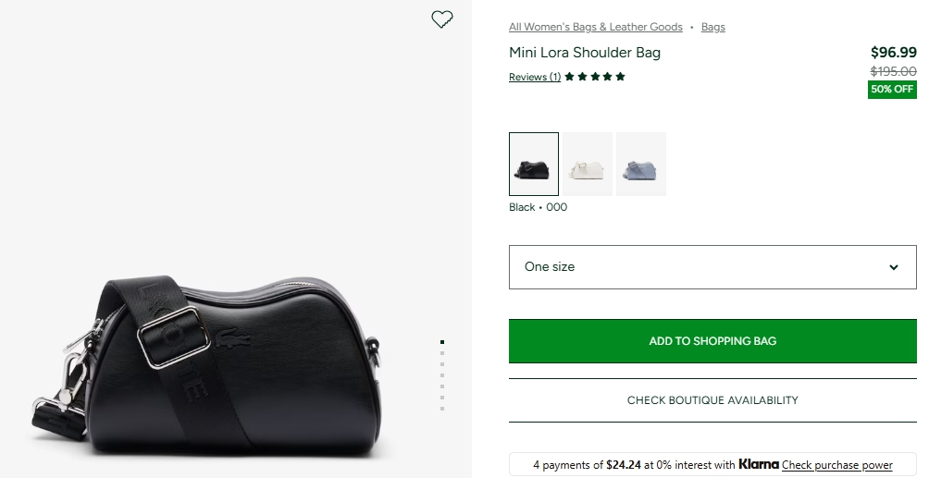Open the Reviews (1) link
This screenshot has width=929, height=478.
pos(534,77)
